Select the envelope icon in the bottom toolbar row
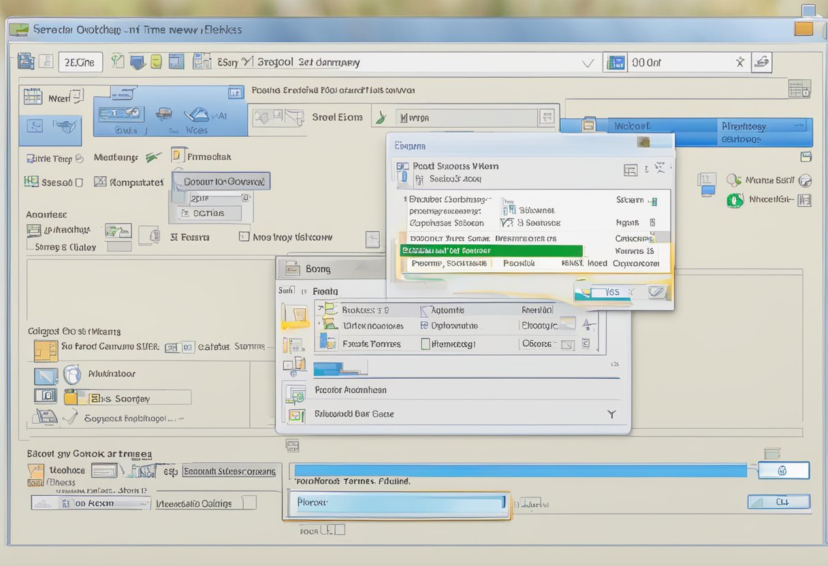Screen dimensions: 828x566 tap(106, 470)
